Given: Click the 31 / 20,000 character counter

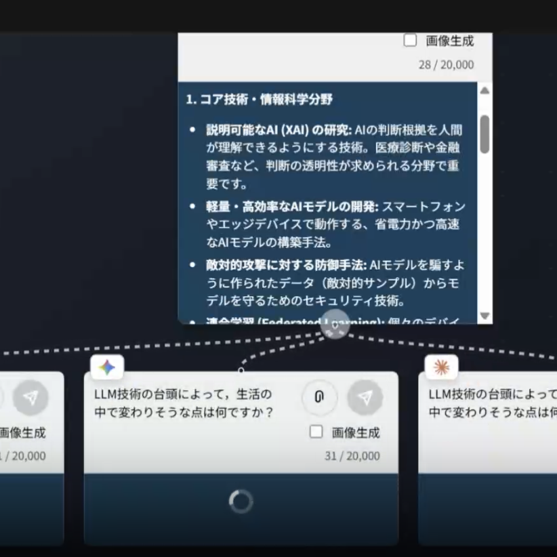Looking at the screenshot, I should coord(352,456).
